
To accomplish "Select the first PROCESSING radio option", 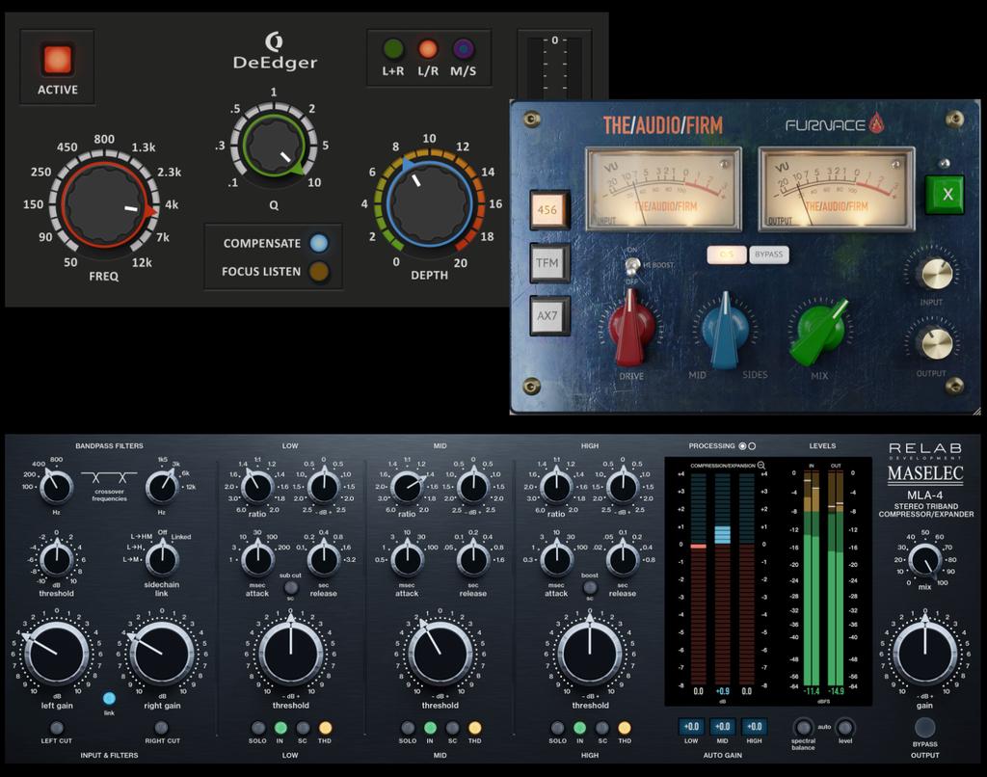I will pos(742,445).
